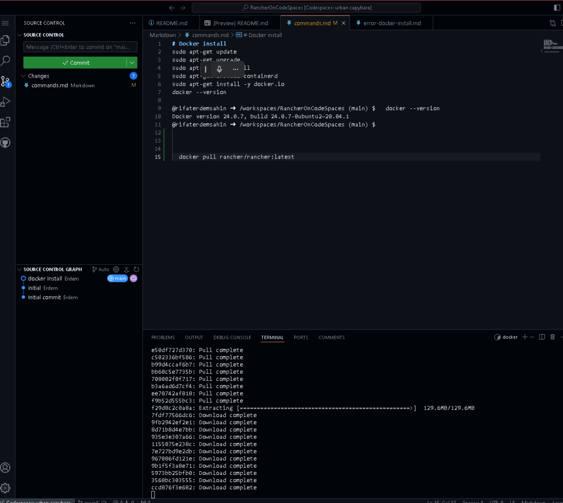Switch to the error-docker-install.md tab
Viewport: 563px width, 503px height.
pos(391,23)
